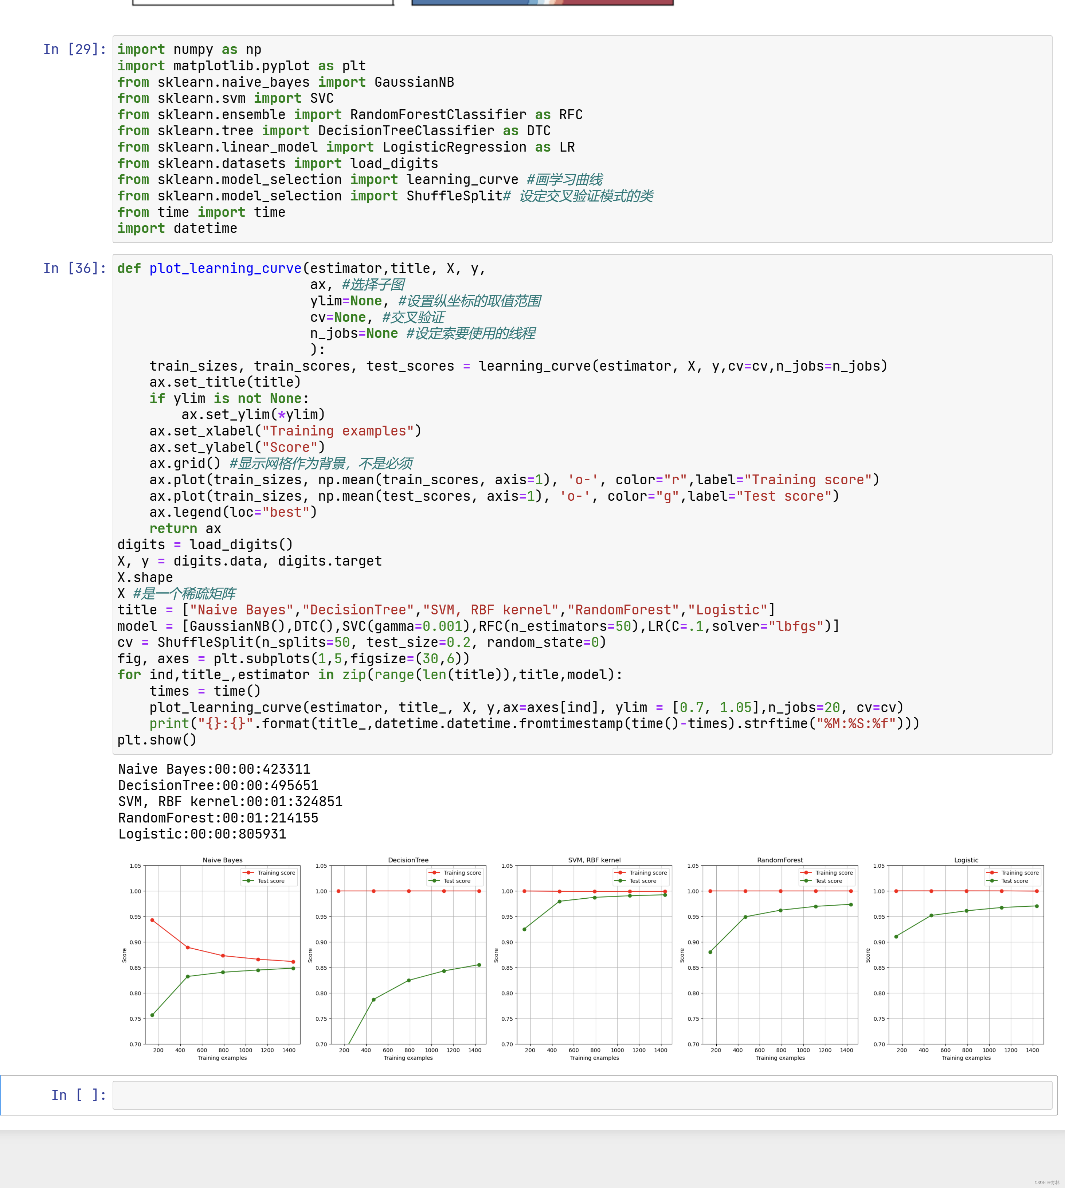
Task: Click the 'n_jobs=None' parameter line
Action: click(423, 333)
